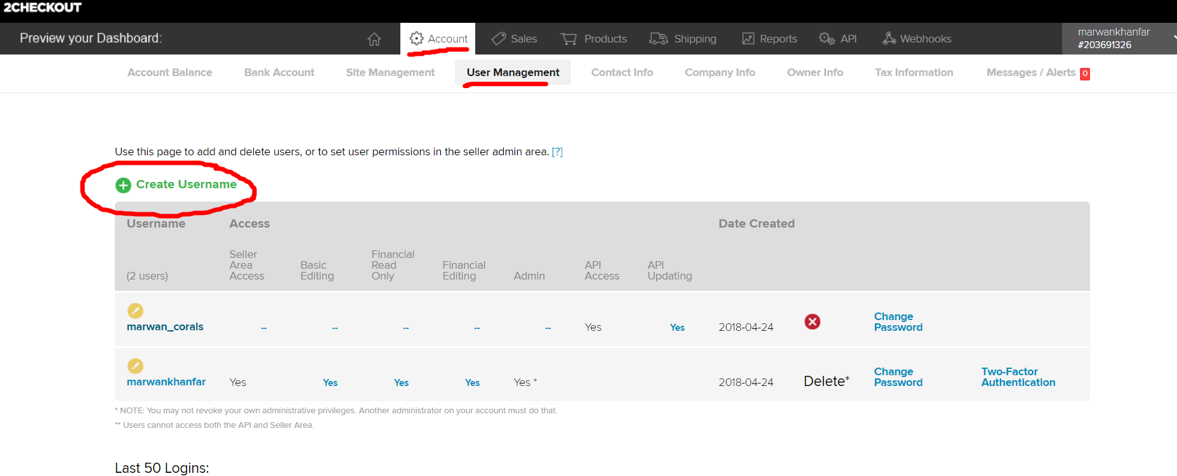Click Financial Editing Yes for marwankhanfar
The height and width of the screenshot is (476, 1177).
pyautogui.click(x=472, y=383)
